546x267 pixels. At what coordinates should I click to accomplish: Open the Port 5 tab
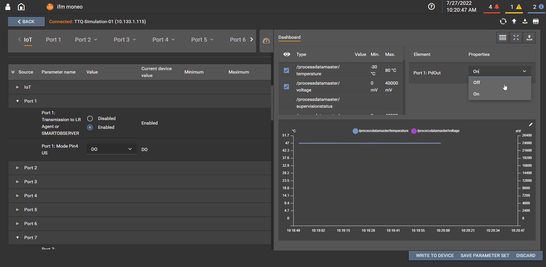point(199,40)
